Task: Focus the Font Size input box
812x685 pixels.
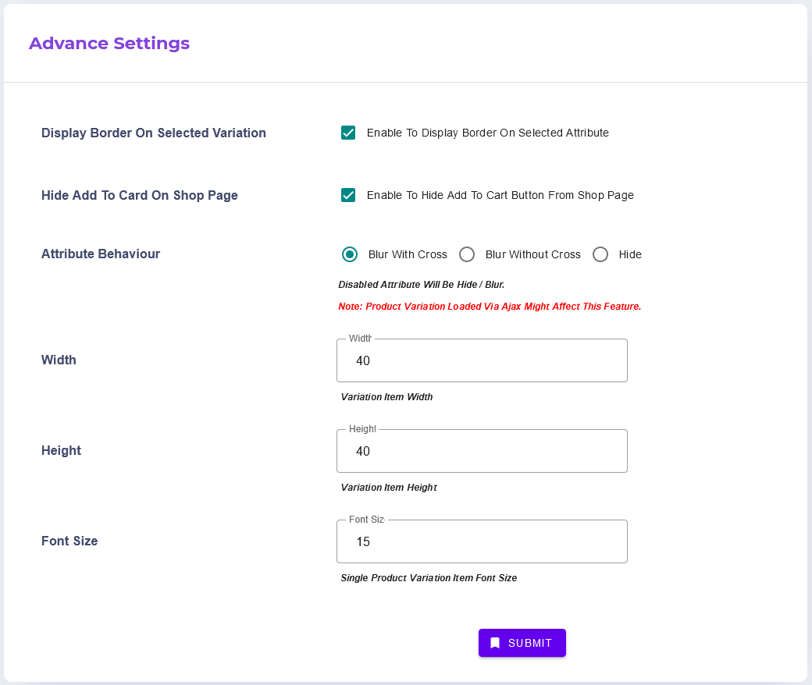Action: pos(482,542)
